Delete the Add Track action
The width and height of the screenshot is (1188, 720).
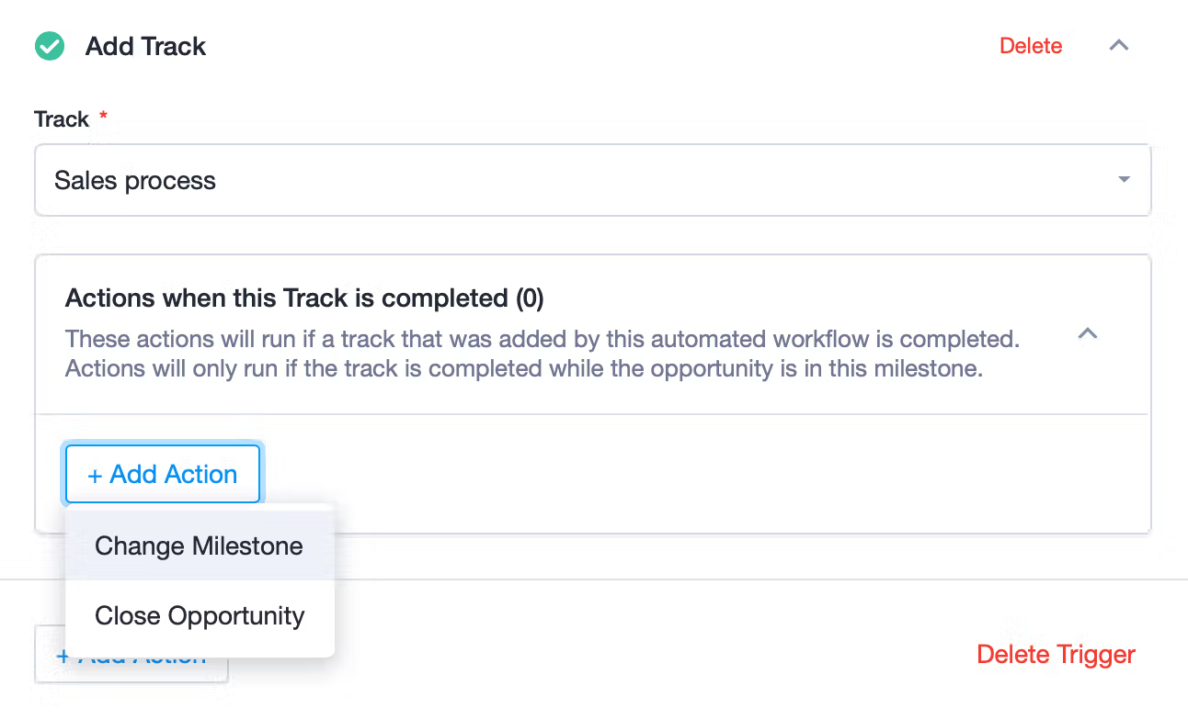tap(1031, 46)
